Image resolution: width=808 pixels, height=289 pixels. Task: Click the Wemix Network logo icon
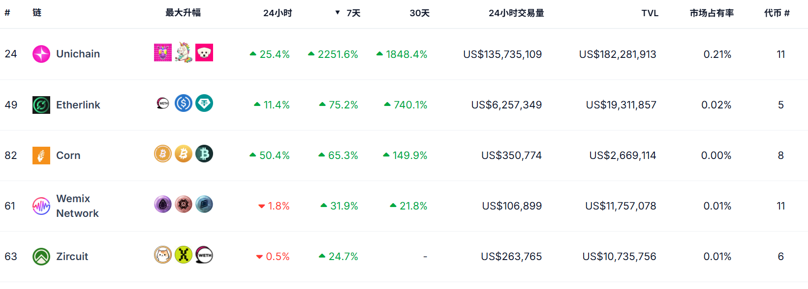click(41, 206)
